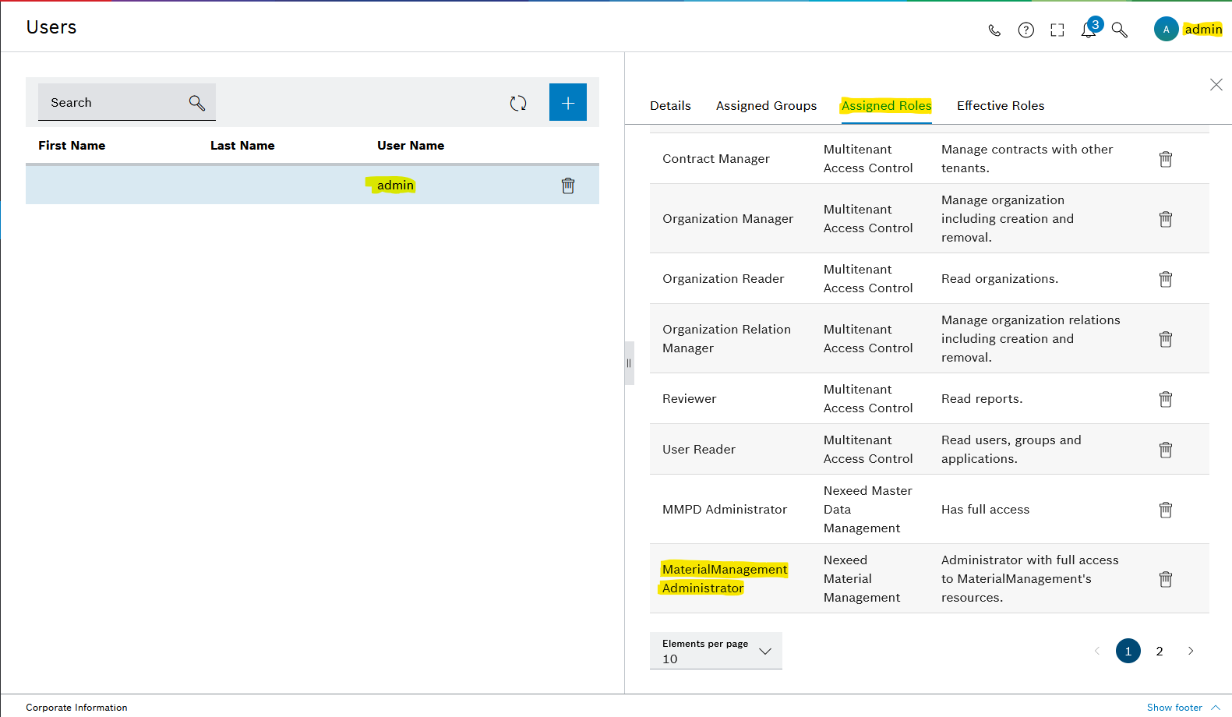Viewport: 1232px width, 717px height.
Task: Add a new user with plus button
Action: coord(568,102)
